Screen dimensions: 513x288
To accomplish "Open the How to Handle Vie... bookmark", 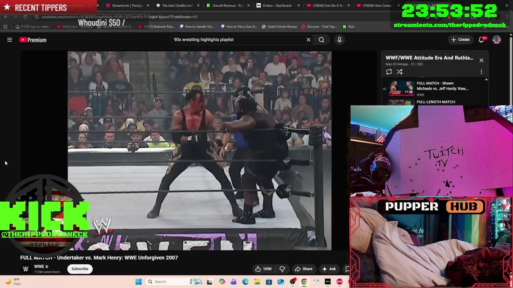I will point(197,26).
